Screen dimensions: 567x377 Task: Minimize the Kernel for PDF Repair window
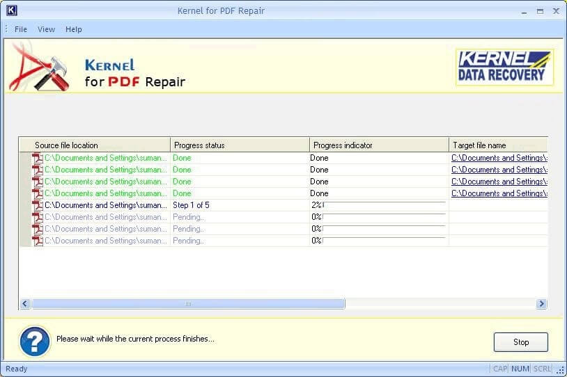click(524, 12)
